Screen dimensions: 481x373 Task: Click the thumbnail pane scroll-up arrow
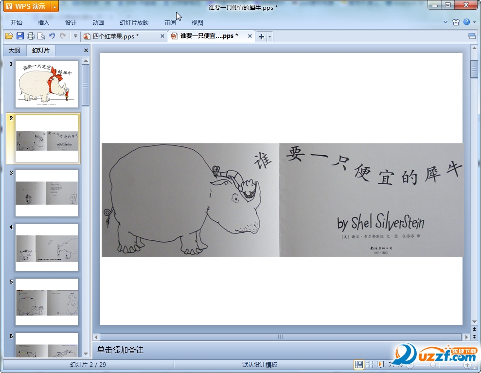click(x=86, y=61)
